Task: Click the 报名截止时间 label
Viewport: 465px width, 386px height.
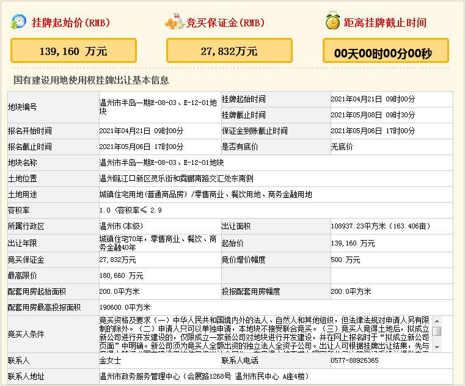Action: coord(30,147)
